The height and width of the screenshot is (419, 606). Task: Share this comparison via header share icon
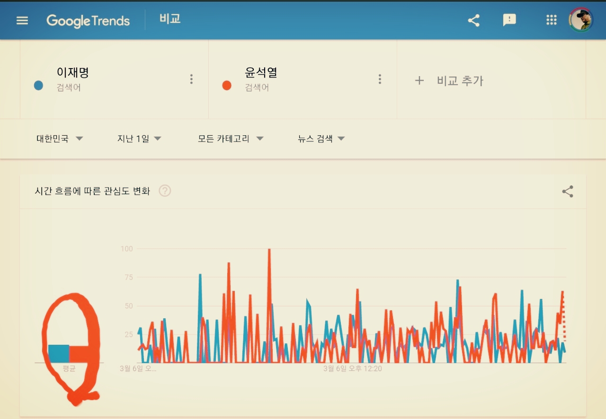point(473,20)
